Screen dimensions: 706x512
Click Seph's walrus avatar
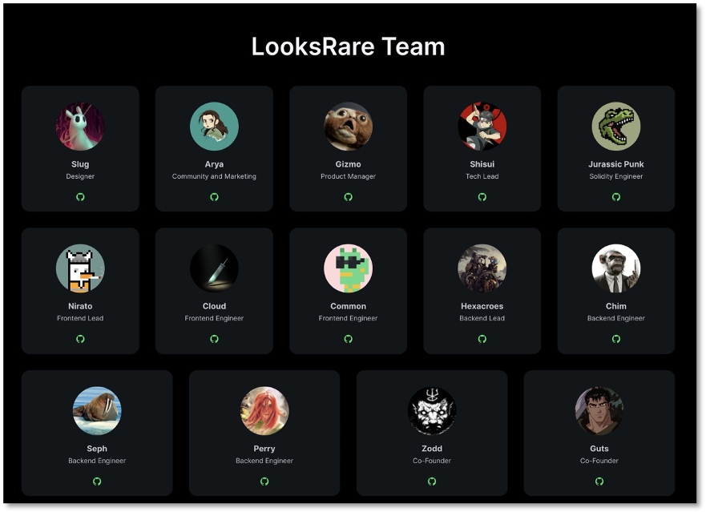tap(97, 411)
